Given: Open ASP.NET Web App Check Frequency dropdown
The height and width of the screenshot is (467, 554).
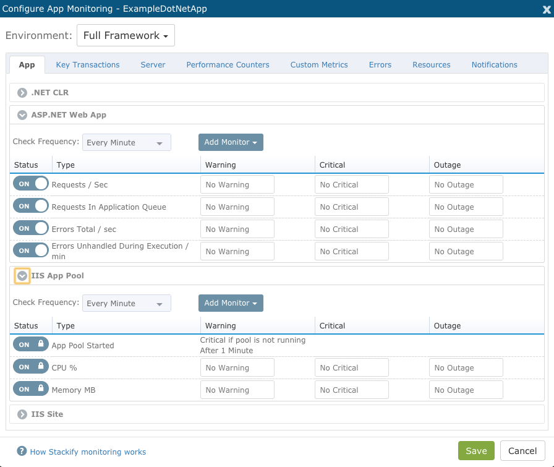Looking at the screenshot, I should 127,142.
